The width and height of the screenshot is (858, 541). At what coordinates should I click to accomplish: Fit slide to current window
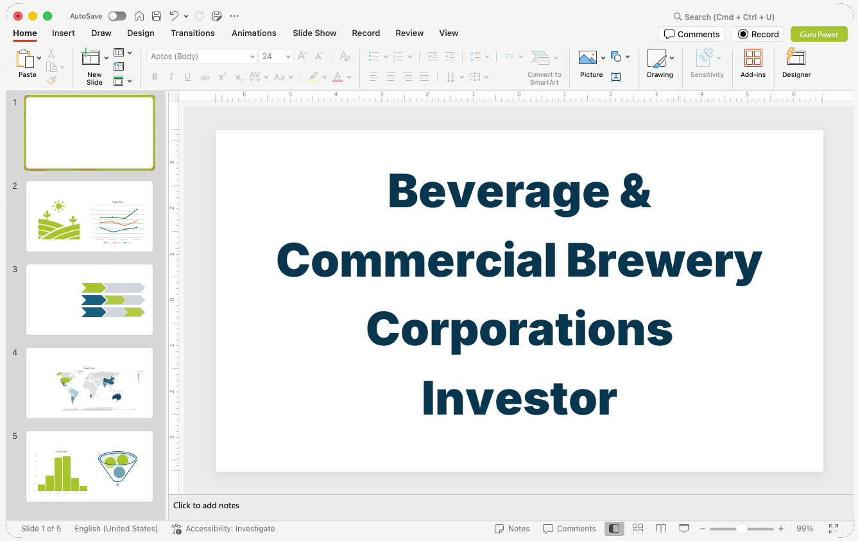(834, 529)
